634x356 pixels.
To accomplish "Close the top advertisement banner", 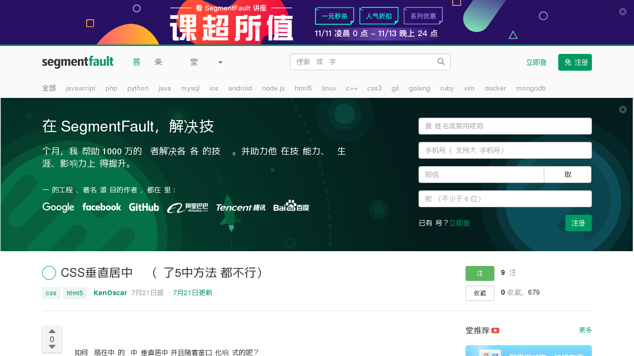I will pos(623,11).
